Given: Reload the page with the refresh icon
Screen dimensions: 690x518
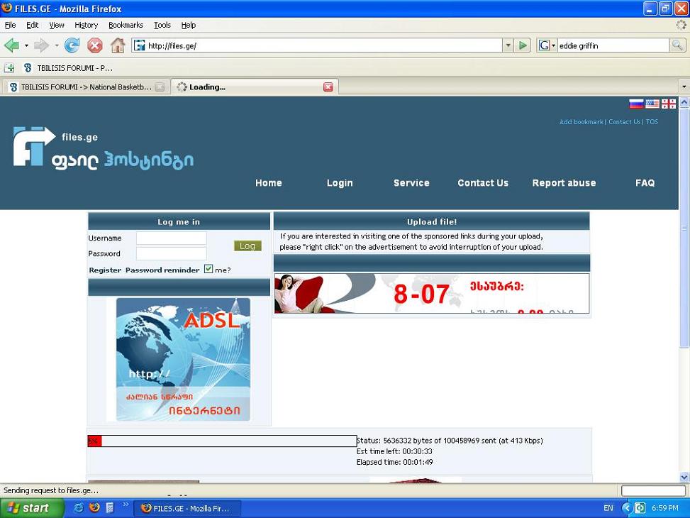Looking at the screenshot, I should click(x=72, y=45).
